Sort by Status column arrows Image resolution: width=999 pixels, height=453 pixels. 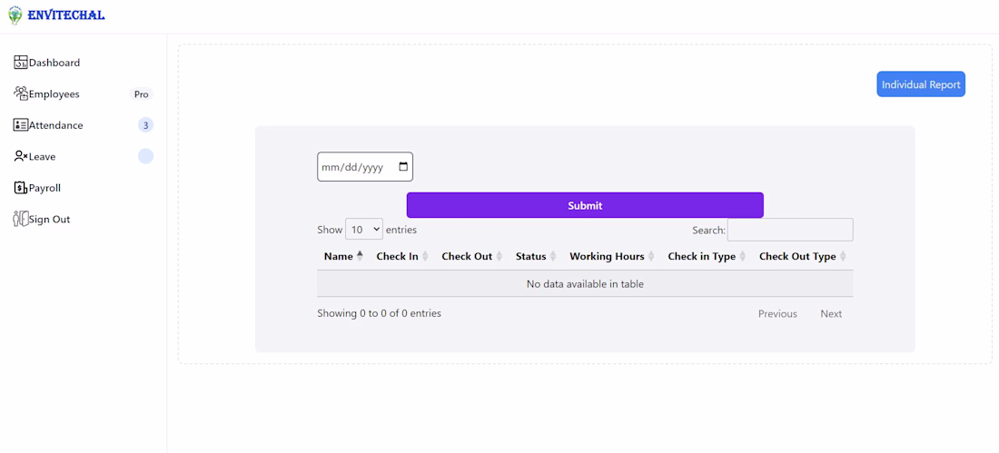pos(552,256)
